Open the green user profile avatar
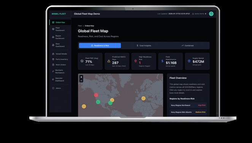Screen dimensions: 252x143 pyautogui.click(x=211, y=14)
